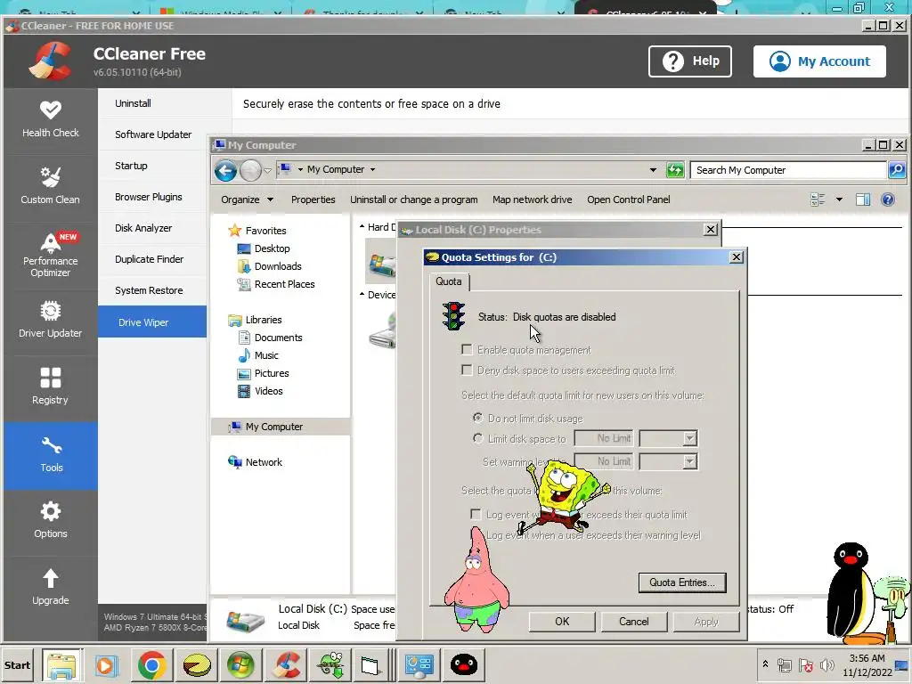Image resolution: width=912 pixels, height=684 pixels.
Task: Click Back arrow in My Computer window
Action: [x=225, y=170]
